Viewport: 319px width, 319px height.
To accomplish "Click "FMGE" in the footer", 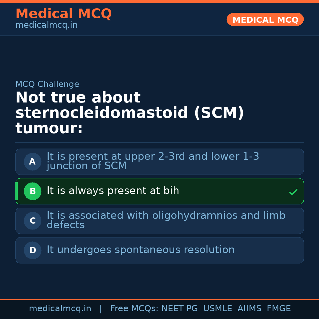I will pyautogui.click(x=279, y=309).
